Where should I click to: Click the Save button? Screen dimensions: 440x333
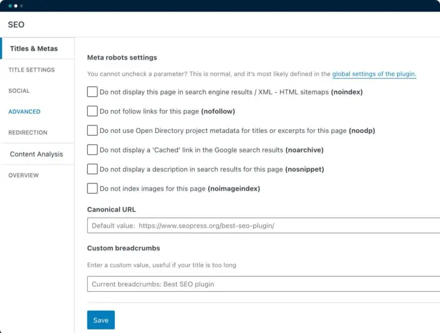point(101,320)
